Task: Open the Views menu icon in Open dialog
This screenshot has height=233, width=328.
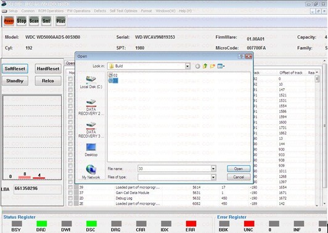Action: pos(221,66)
